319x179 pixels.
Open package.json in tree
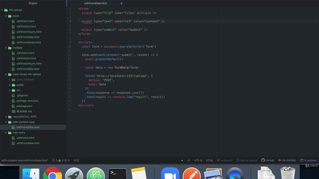24,106
